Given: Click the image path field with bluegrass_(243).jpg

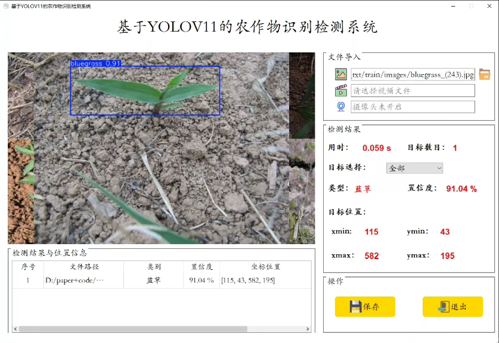Looking at the screenshot, I should (413, 74).
